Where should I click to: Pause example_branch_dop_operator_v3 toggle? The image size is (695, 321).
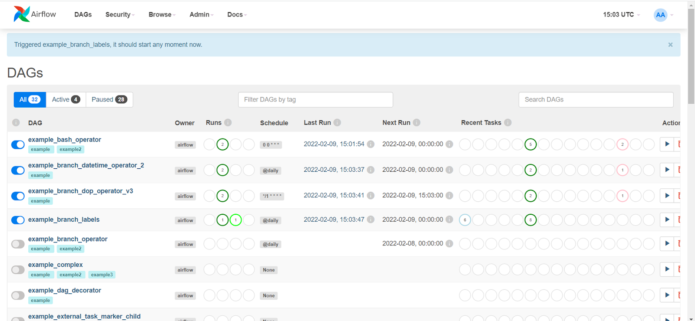tap(18, 196)
